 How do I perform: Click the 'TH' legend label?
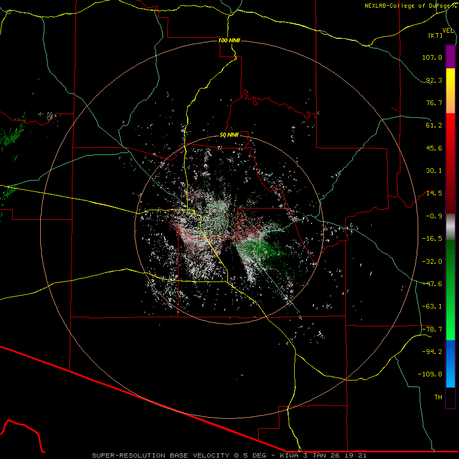pyautogui.click(x=438, y=397)
